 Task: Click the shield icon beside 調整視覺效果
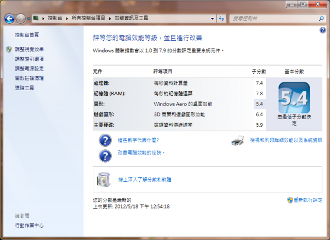tap(9, 49)
